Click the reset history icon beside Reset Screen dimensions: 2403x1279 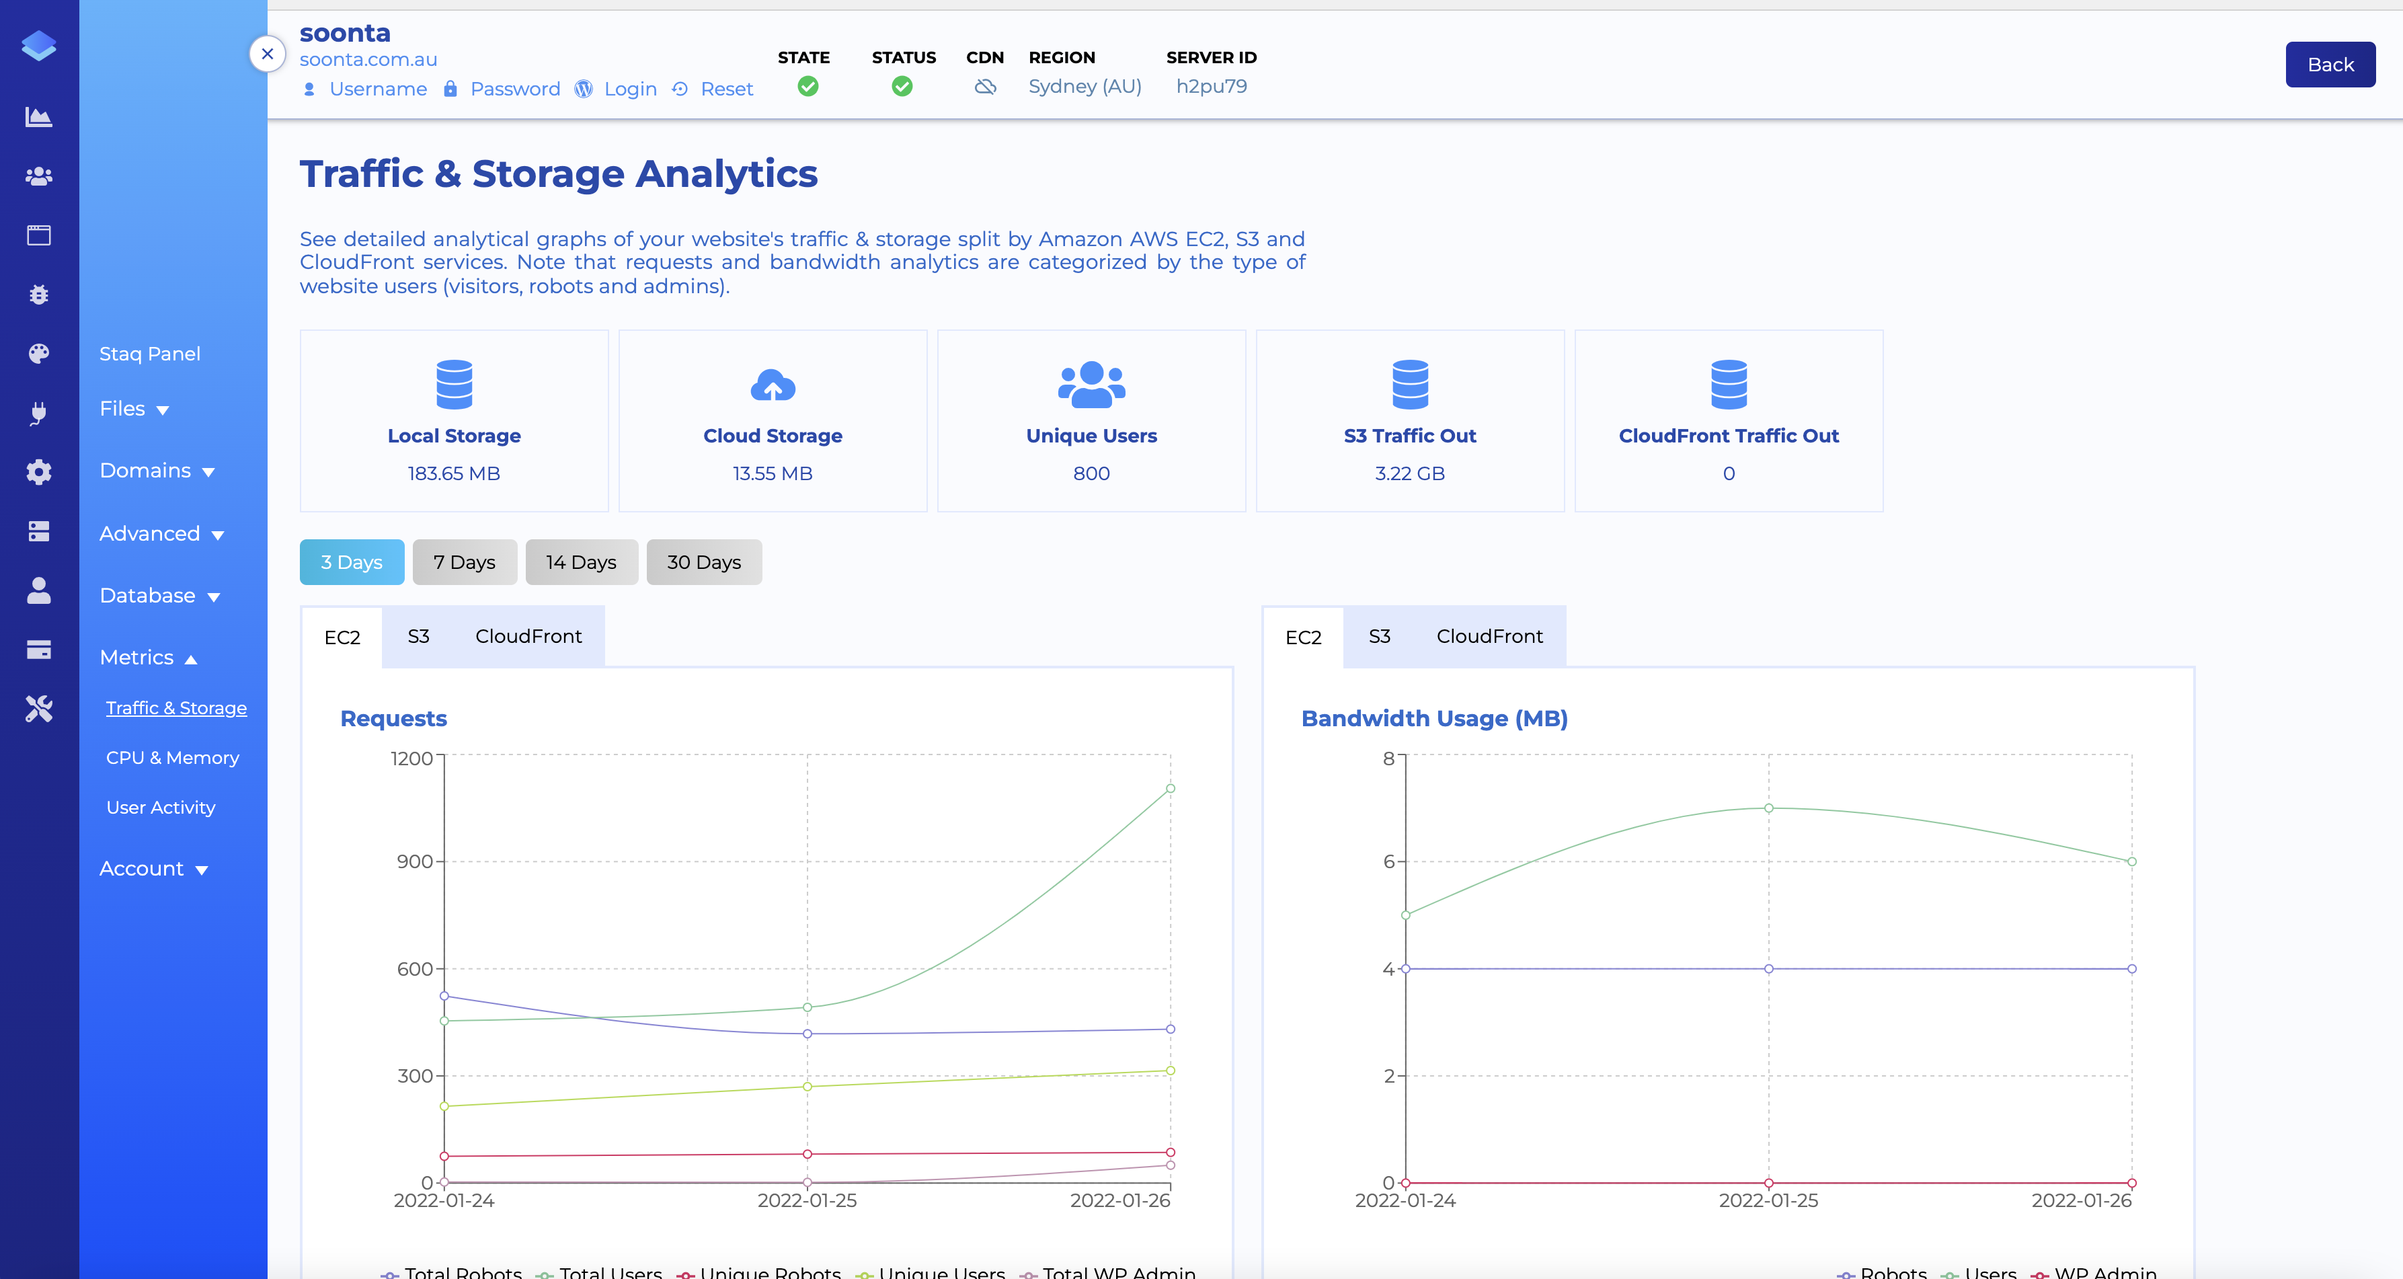point(680,89)
